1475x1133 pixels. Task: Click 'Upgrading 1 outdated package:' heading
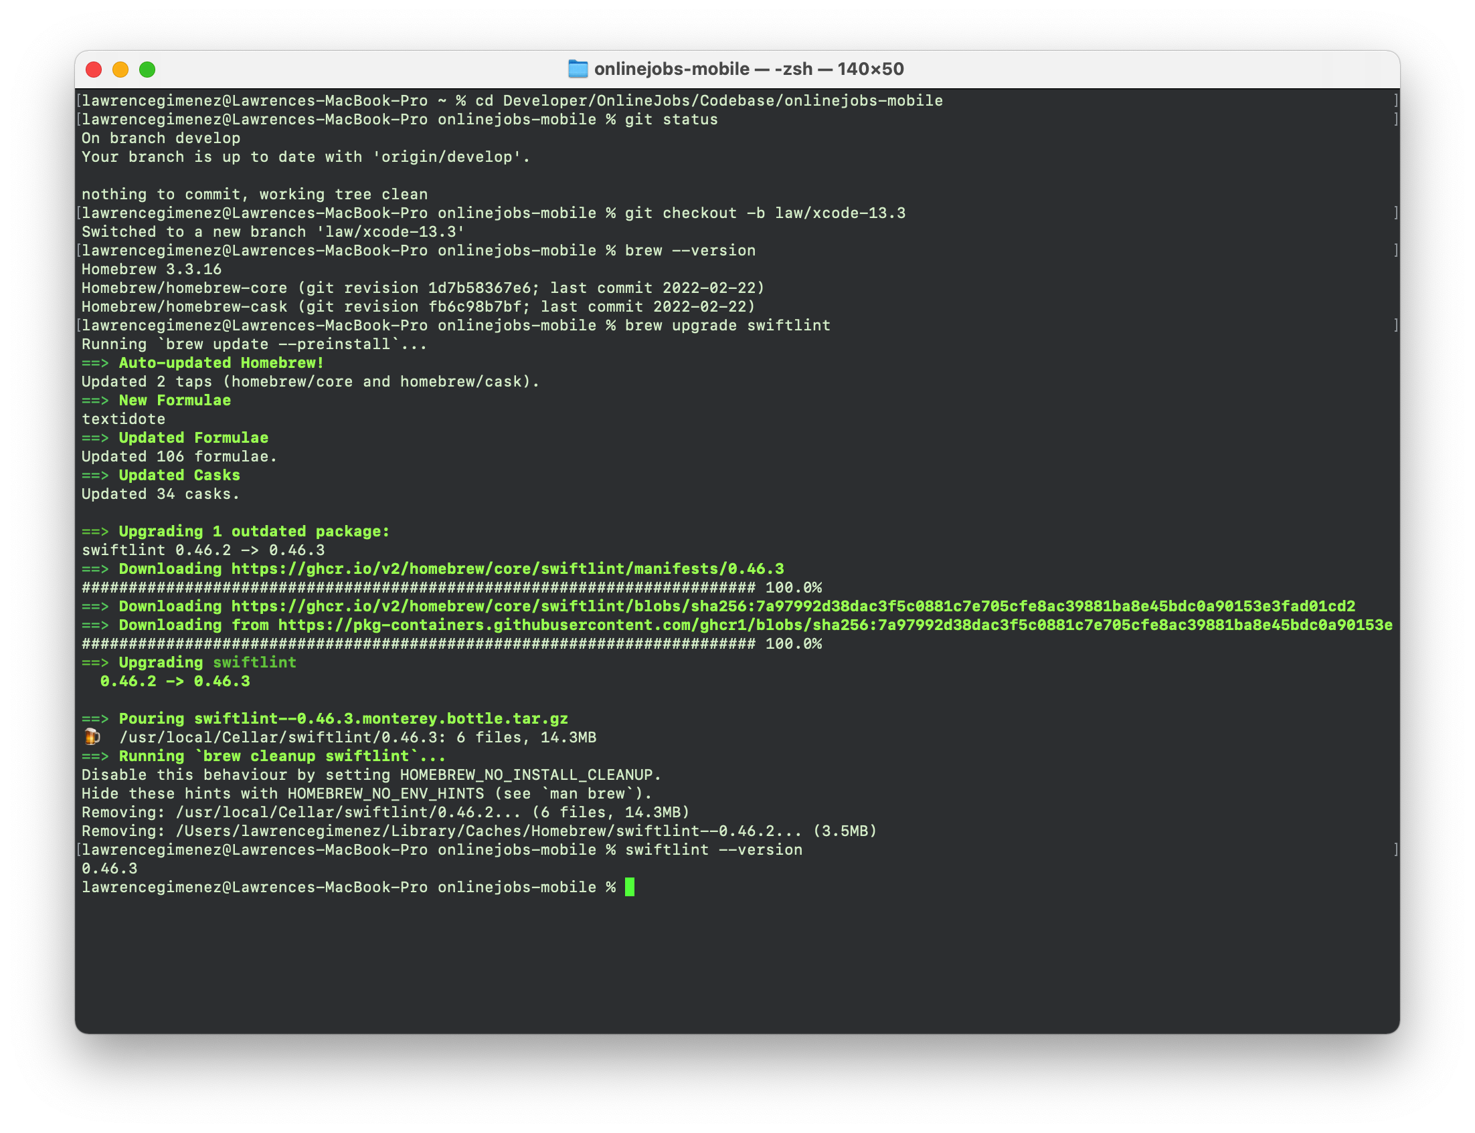click(x=254, y=532)
